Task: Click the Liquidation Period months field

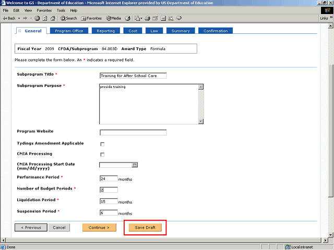Action: pyautogui.click(x=109, y=201)
